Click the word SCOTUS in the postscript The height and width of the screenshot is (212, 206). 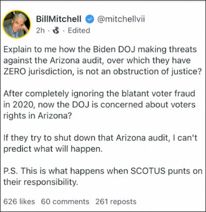(148, 171)
